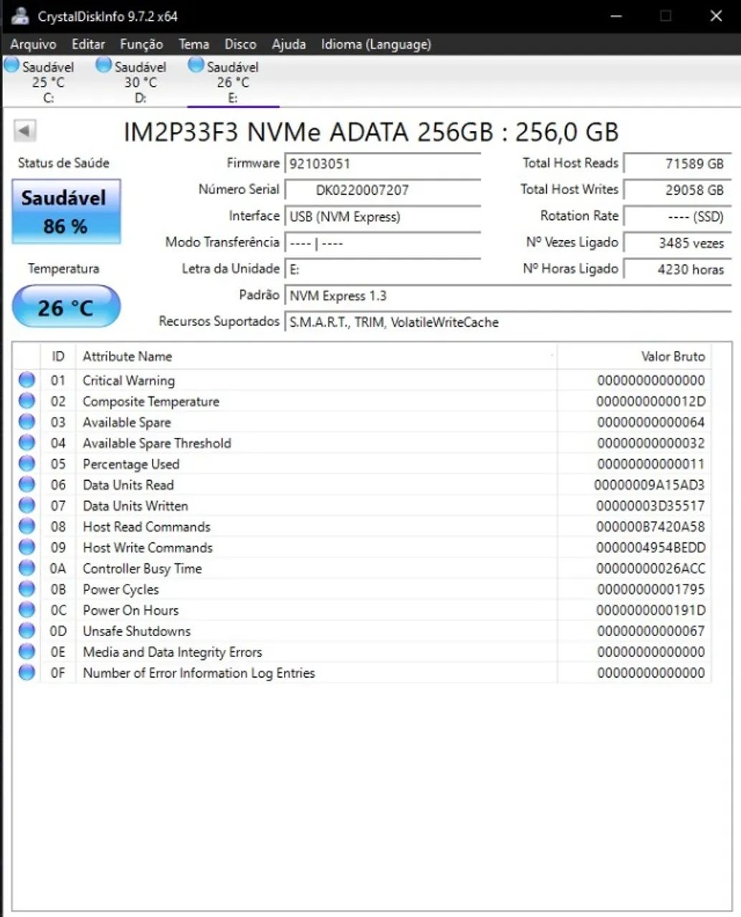Screen dimensions: 741x917
Task: Click the Rotation Rate value (SSD)
Action: coord(677,216)
